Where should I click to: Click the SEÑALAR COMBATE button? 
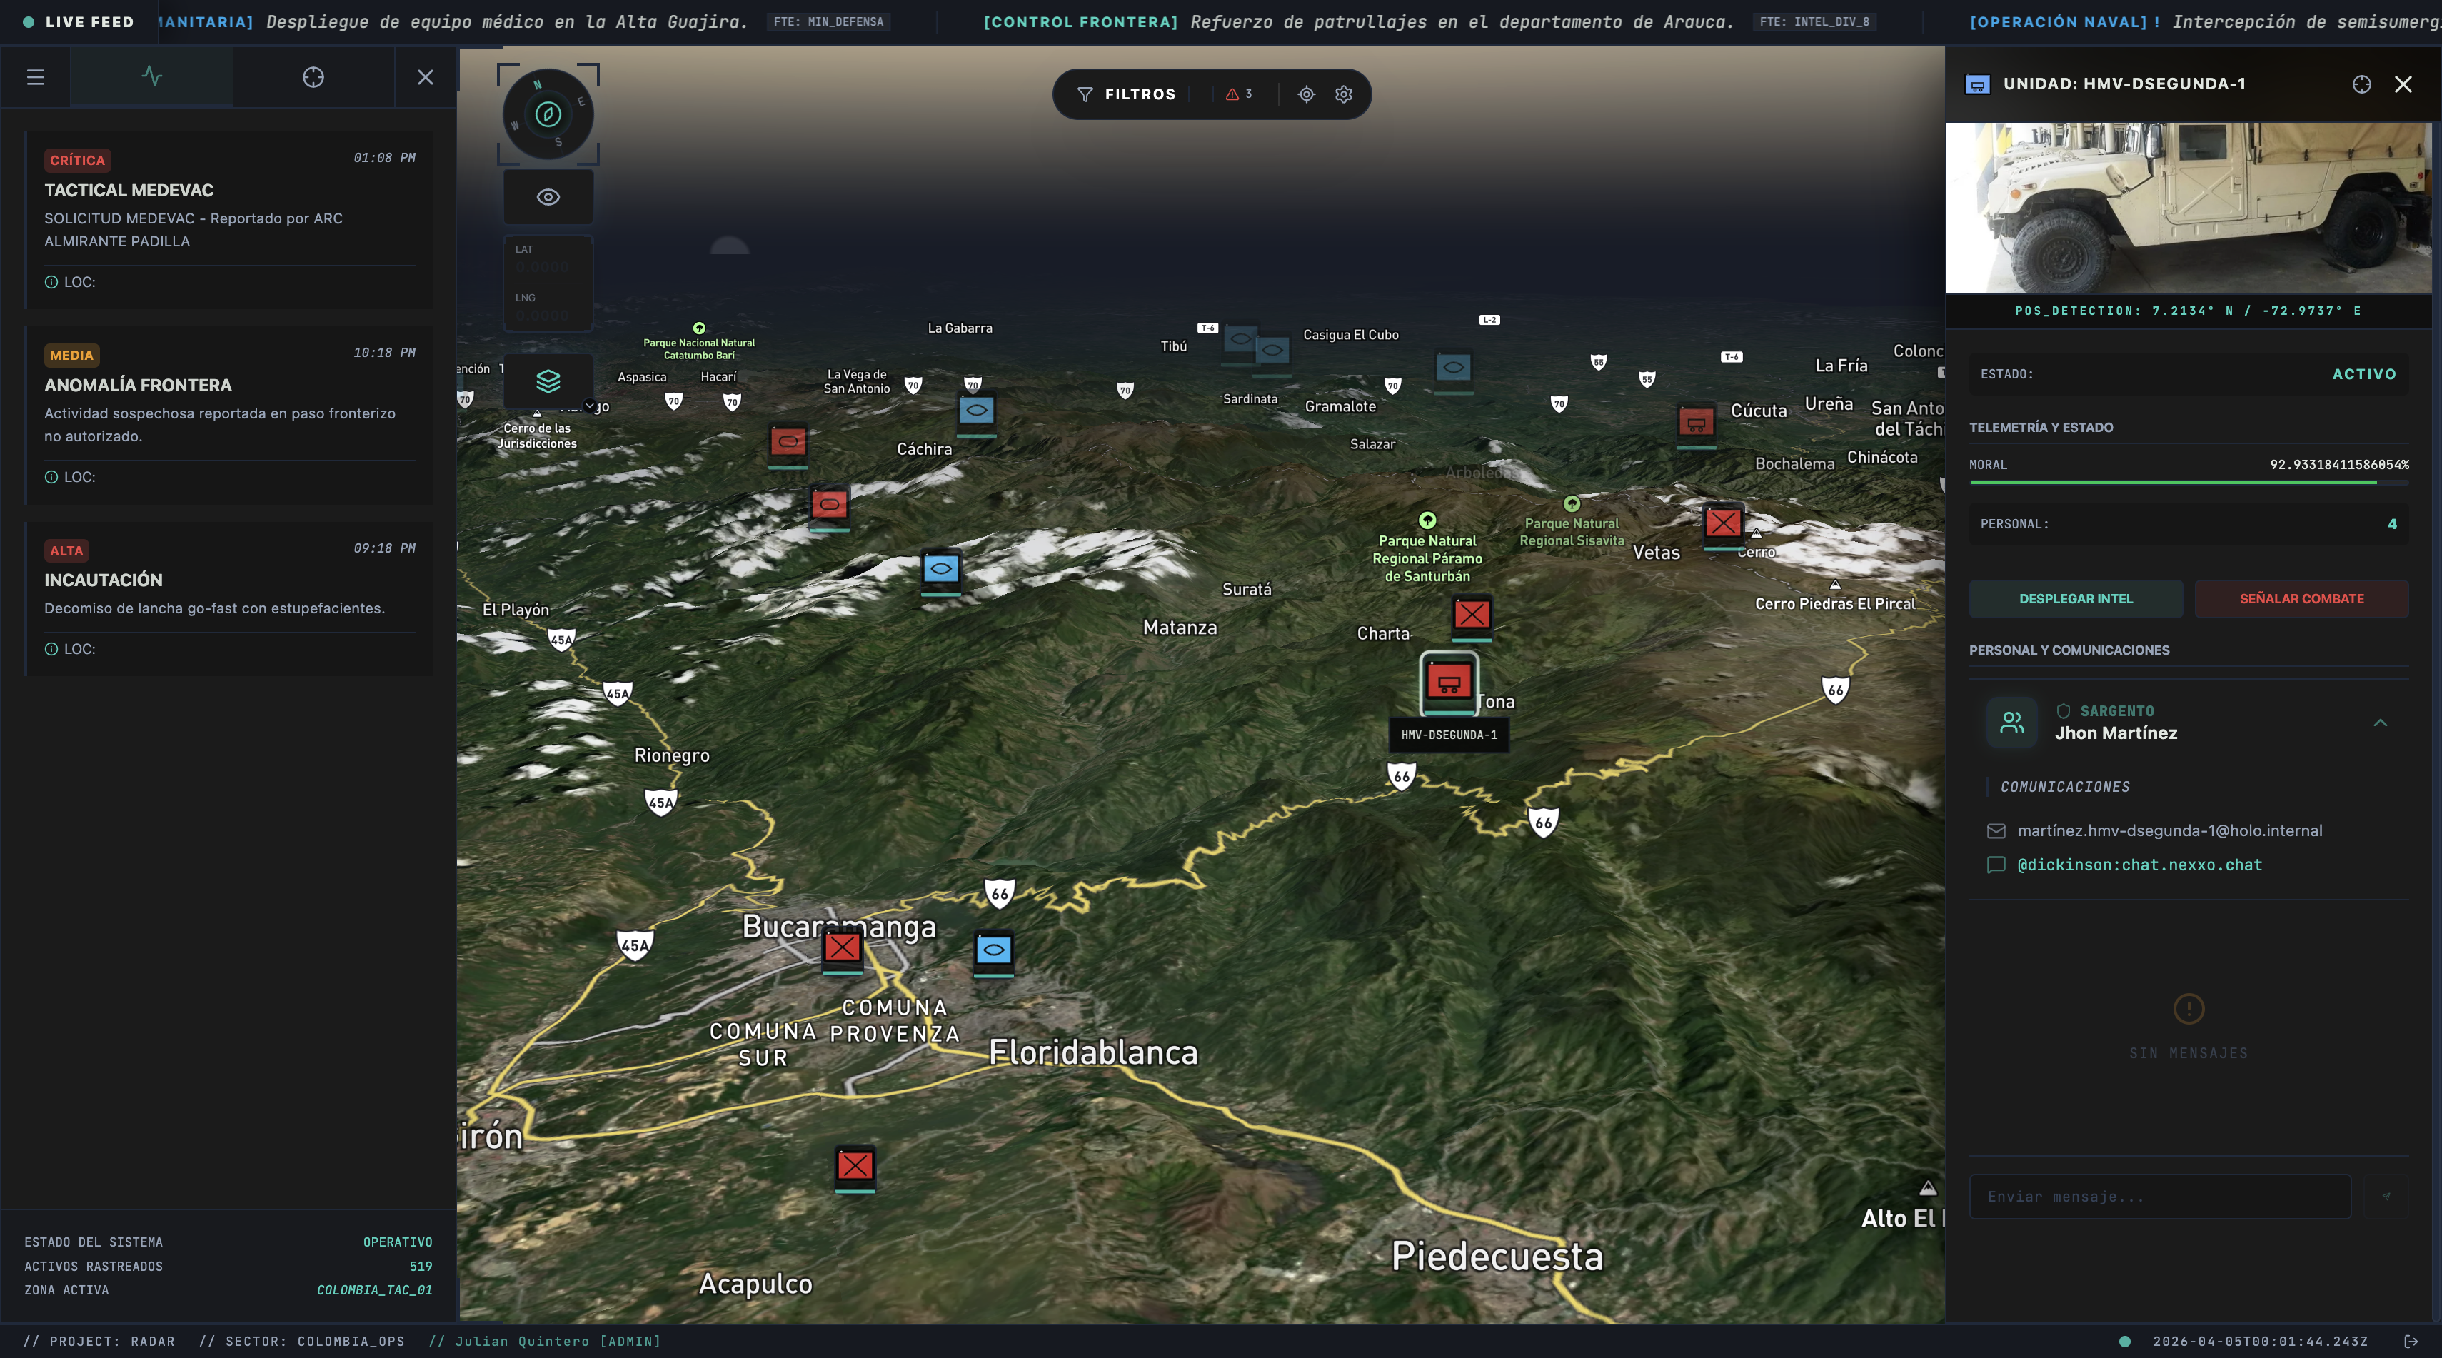pos(2301,599)
